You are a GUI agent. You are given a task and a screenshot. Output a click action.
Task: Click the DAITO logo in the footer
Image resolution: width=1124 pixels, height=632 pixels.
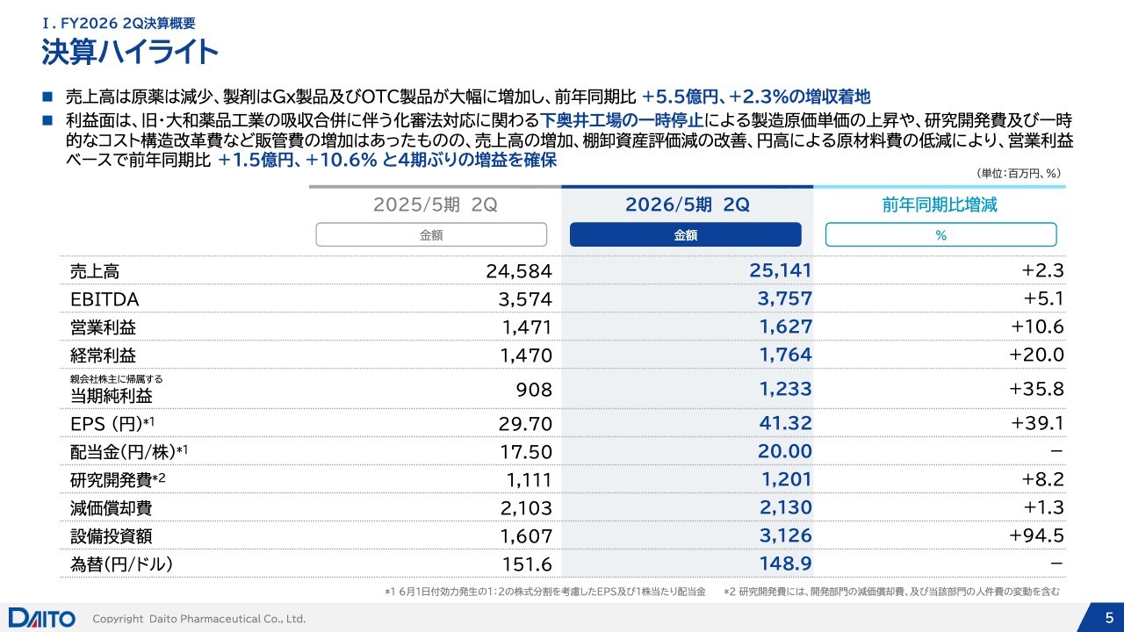click(42, 618)
